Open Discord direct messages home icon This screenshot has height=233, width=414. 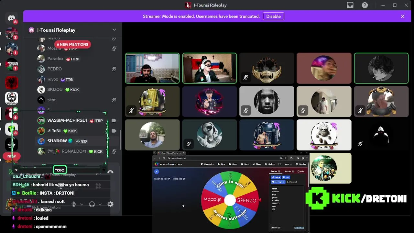12,18
